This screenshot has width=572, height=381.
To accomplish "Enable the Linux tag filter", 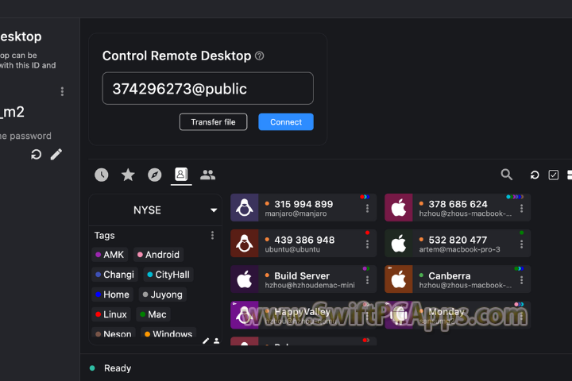I will tap(111, 314).
